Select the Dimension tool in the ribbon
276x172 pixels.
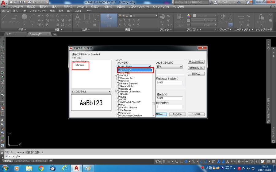(87, 19)
